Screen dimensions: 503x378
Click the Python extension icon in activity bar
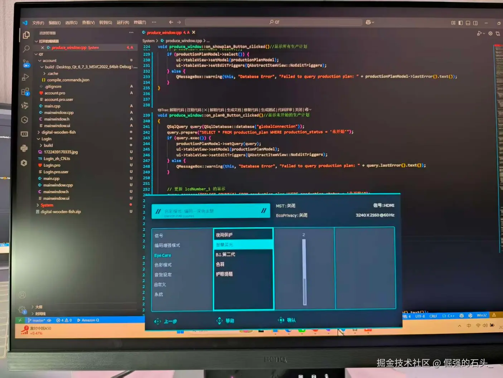pyautogui.click(x=24, y=148)
